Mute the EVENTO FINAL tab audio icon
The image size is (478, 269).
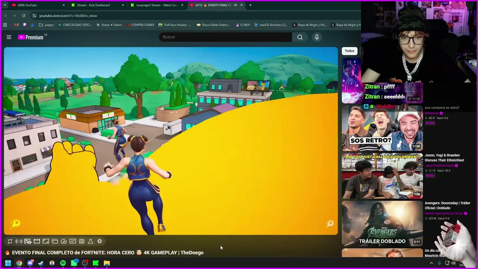(235, 5)
